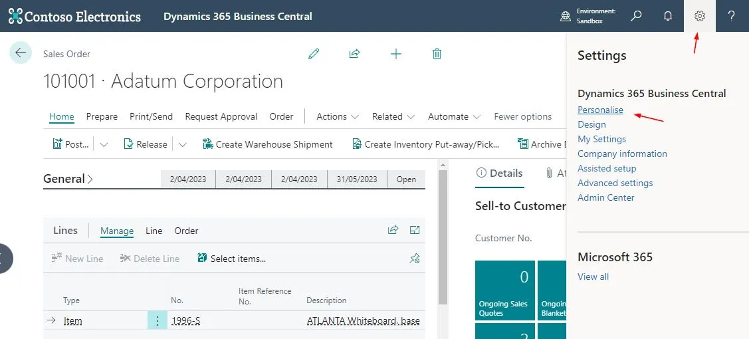Click View all under Microsoft 365
Image resolution: width=749 pixels, height=339 pixels.
[x=593, y=277]
